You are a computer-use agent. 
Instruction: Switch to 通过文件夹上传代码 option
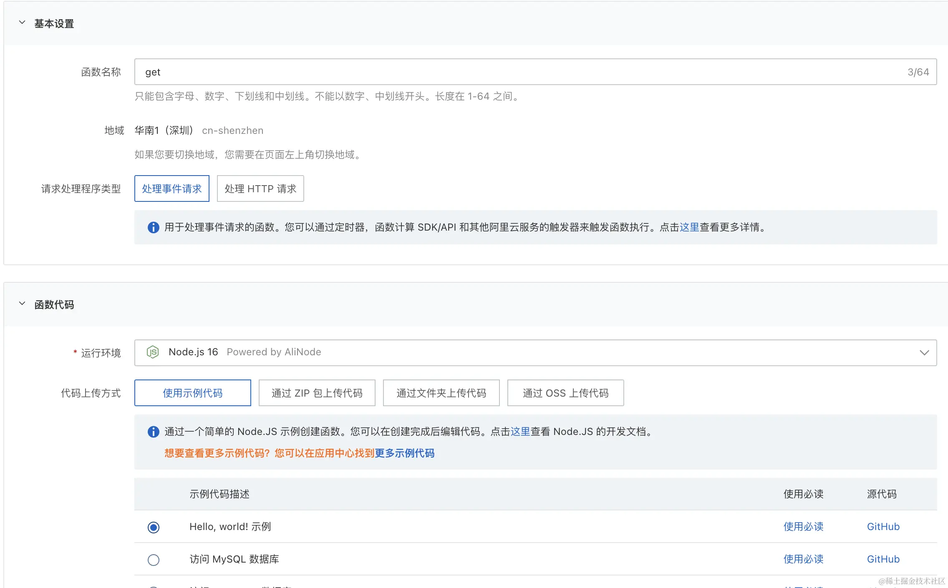(x=441, y=393)
